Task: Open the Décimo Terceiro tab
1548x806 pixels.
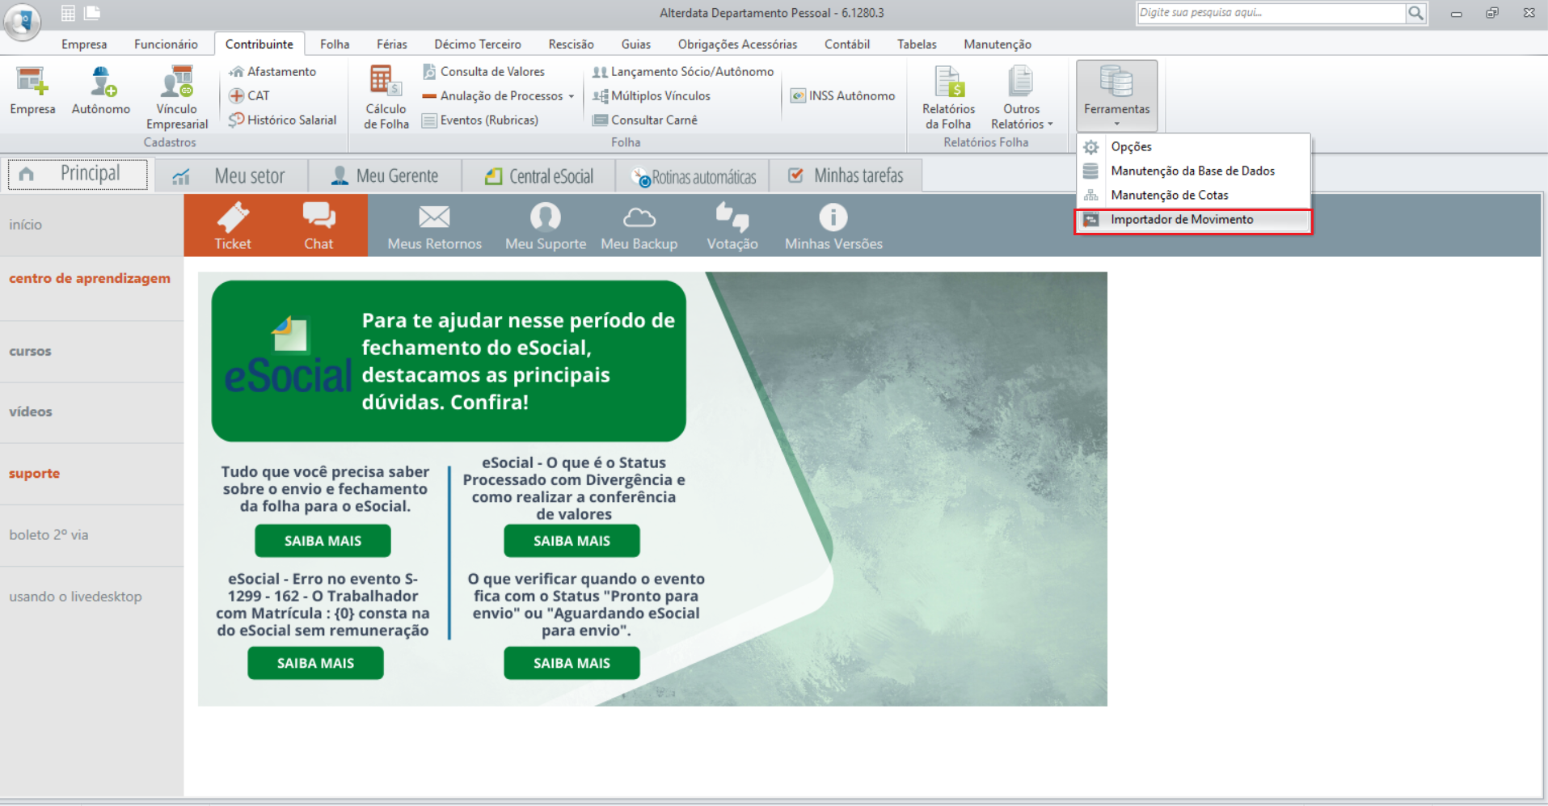Action: click(x=478, y=44)
